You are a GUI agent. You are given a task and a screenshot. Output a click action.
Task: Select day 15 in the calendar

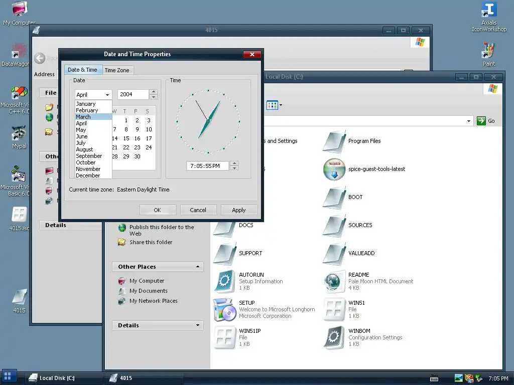126,138
